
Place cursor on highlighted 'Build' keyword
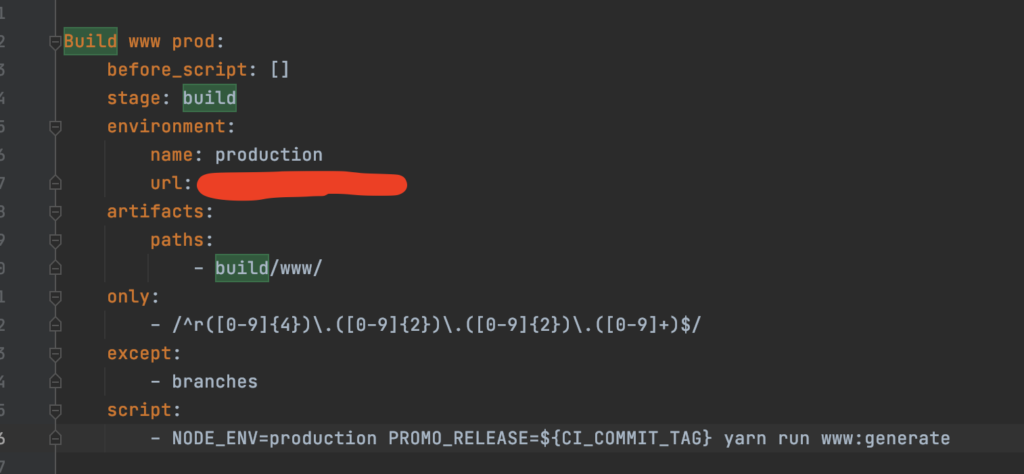pos(91,41)
